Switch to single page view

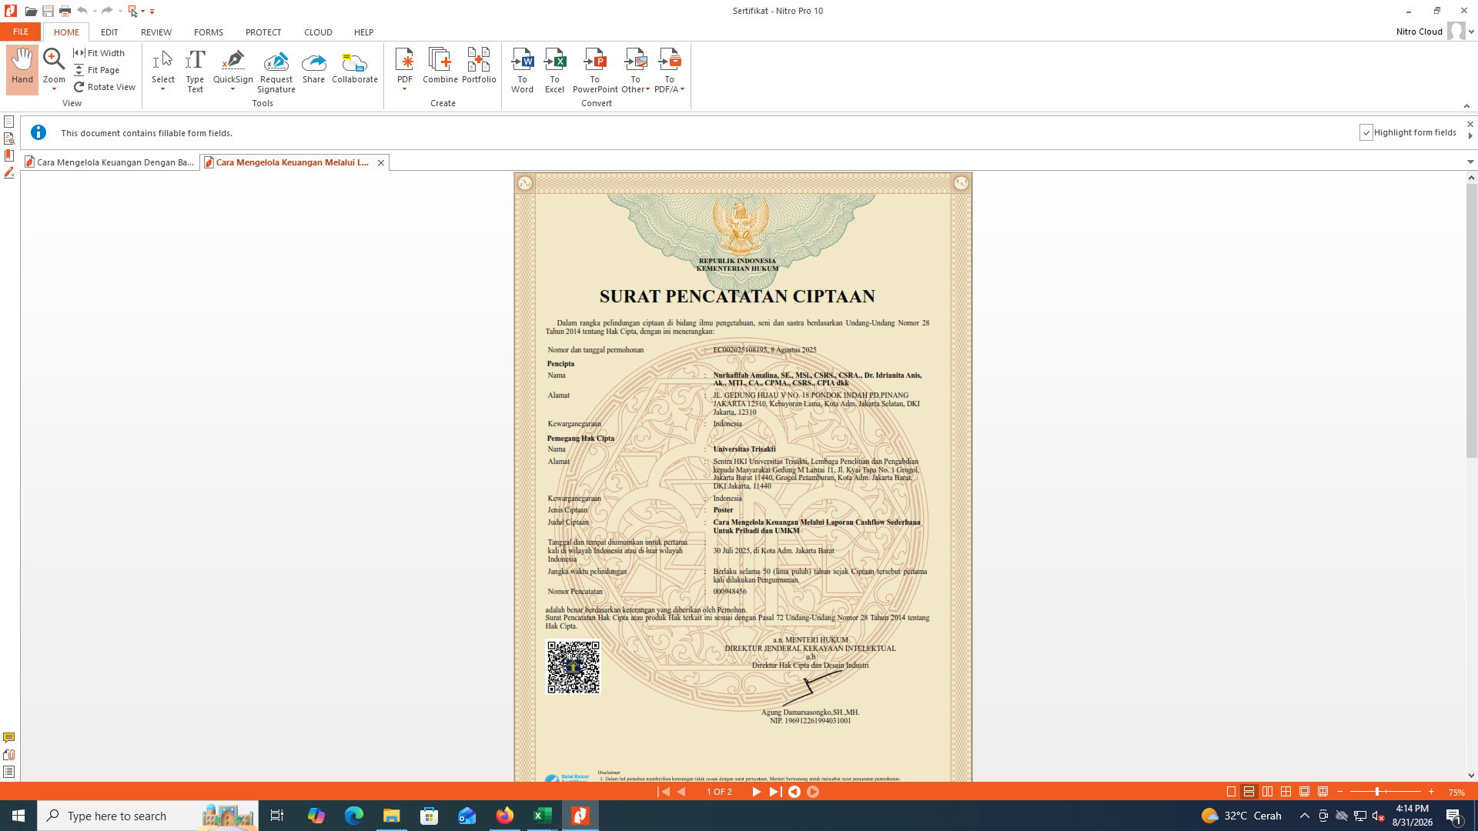tap(1231, 792)
